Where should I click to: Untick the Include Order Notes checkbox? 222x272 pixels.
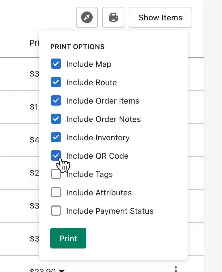pyautogui.click(x=56, y=119)
